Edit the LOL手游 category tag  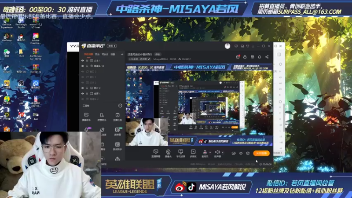pyautogui.click(x=139, y=59)
